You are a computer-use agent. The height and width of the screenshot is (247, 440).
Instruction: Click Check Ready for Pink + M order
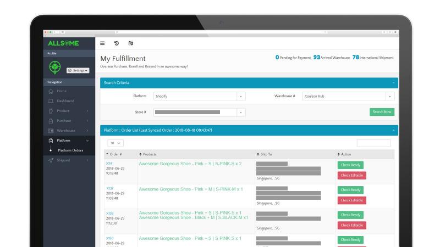[x=350, y=190]
